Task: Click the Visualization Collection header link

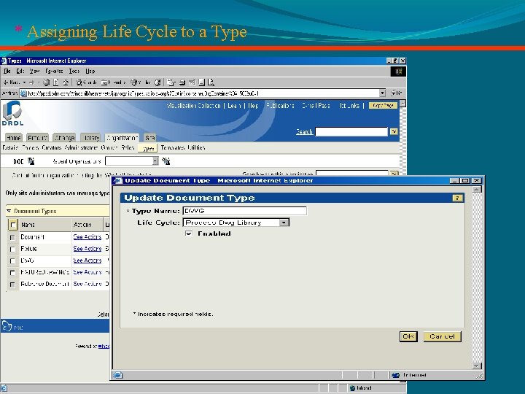Action: point(193,106)
